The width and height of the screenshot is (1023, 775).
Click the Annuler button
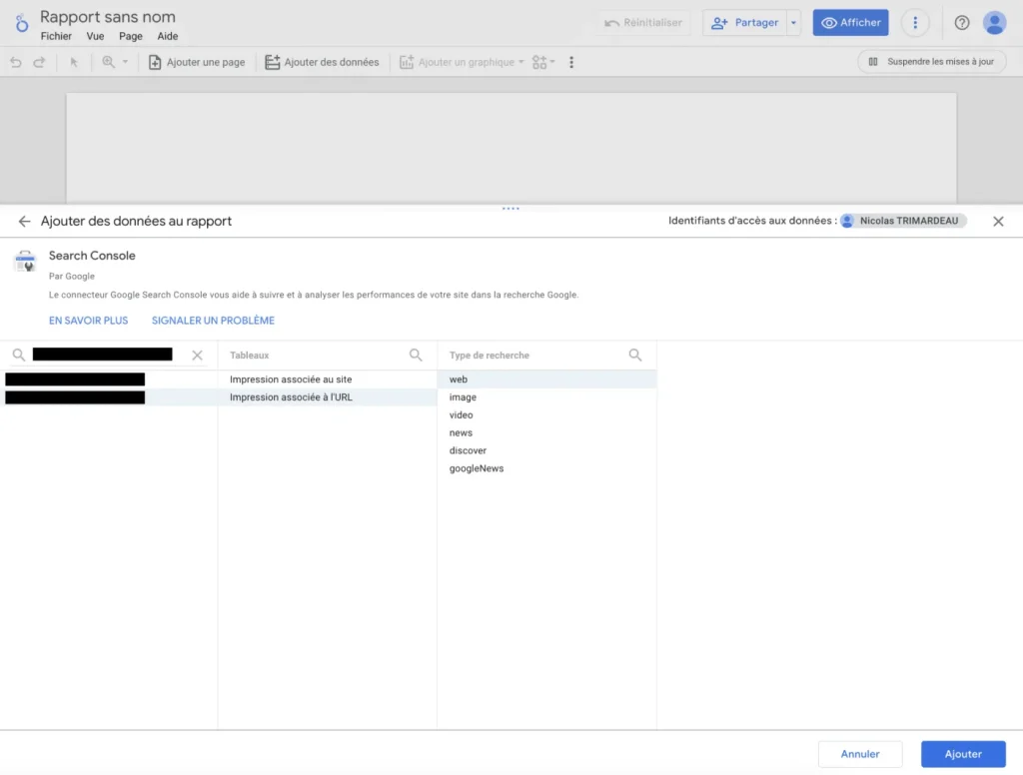point(860,753)
